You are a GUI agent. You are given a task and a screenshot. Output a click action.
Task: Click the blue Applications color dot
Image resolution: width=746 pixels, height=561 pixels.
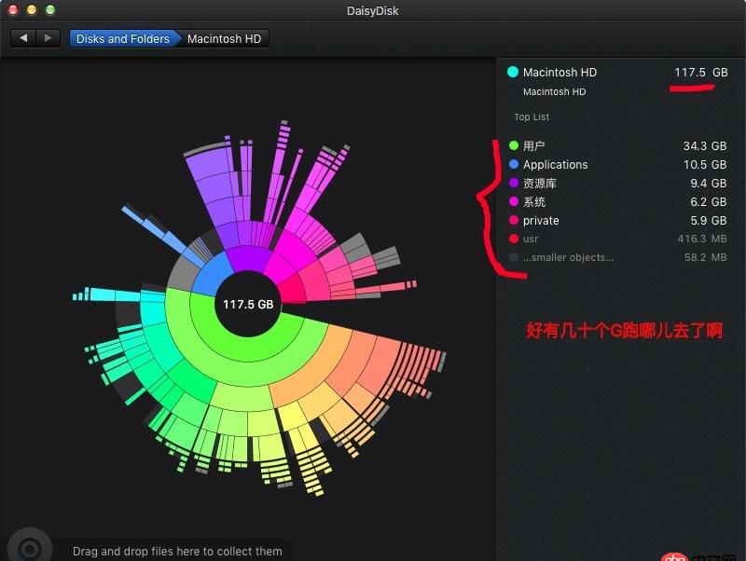[514, 164]
